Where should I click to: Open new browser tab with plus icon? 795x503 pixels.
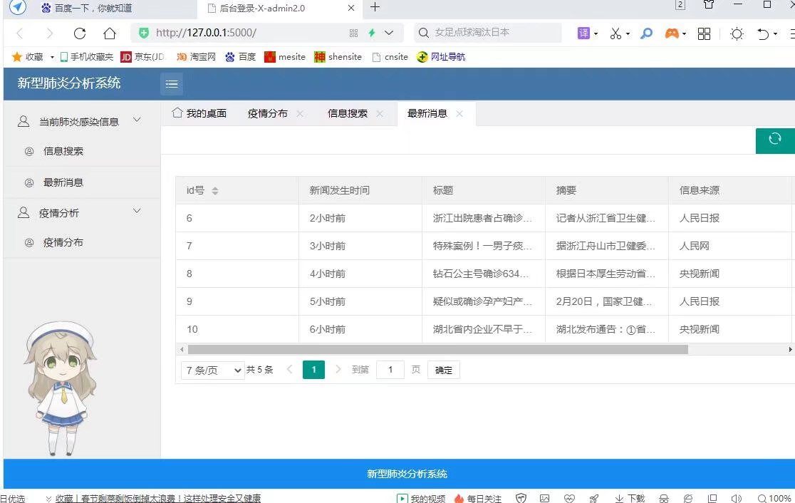coord(375,7)
